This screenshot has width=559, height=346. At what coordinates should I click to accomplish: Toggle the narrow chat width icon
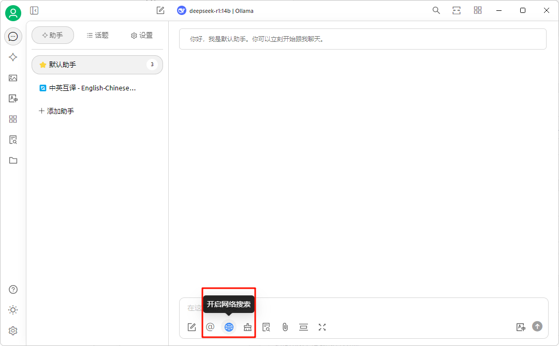click(x=457, y=10)
